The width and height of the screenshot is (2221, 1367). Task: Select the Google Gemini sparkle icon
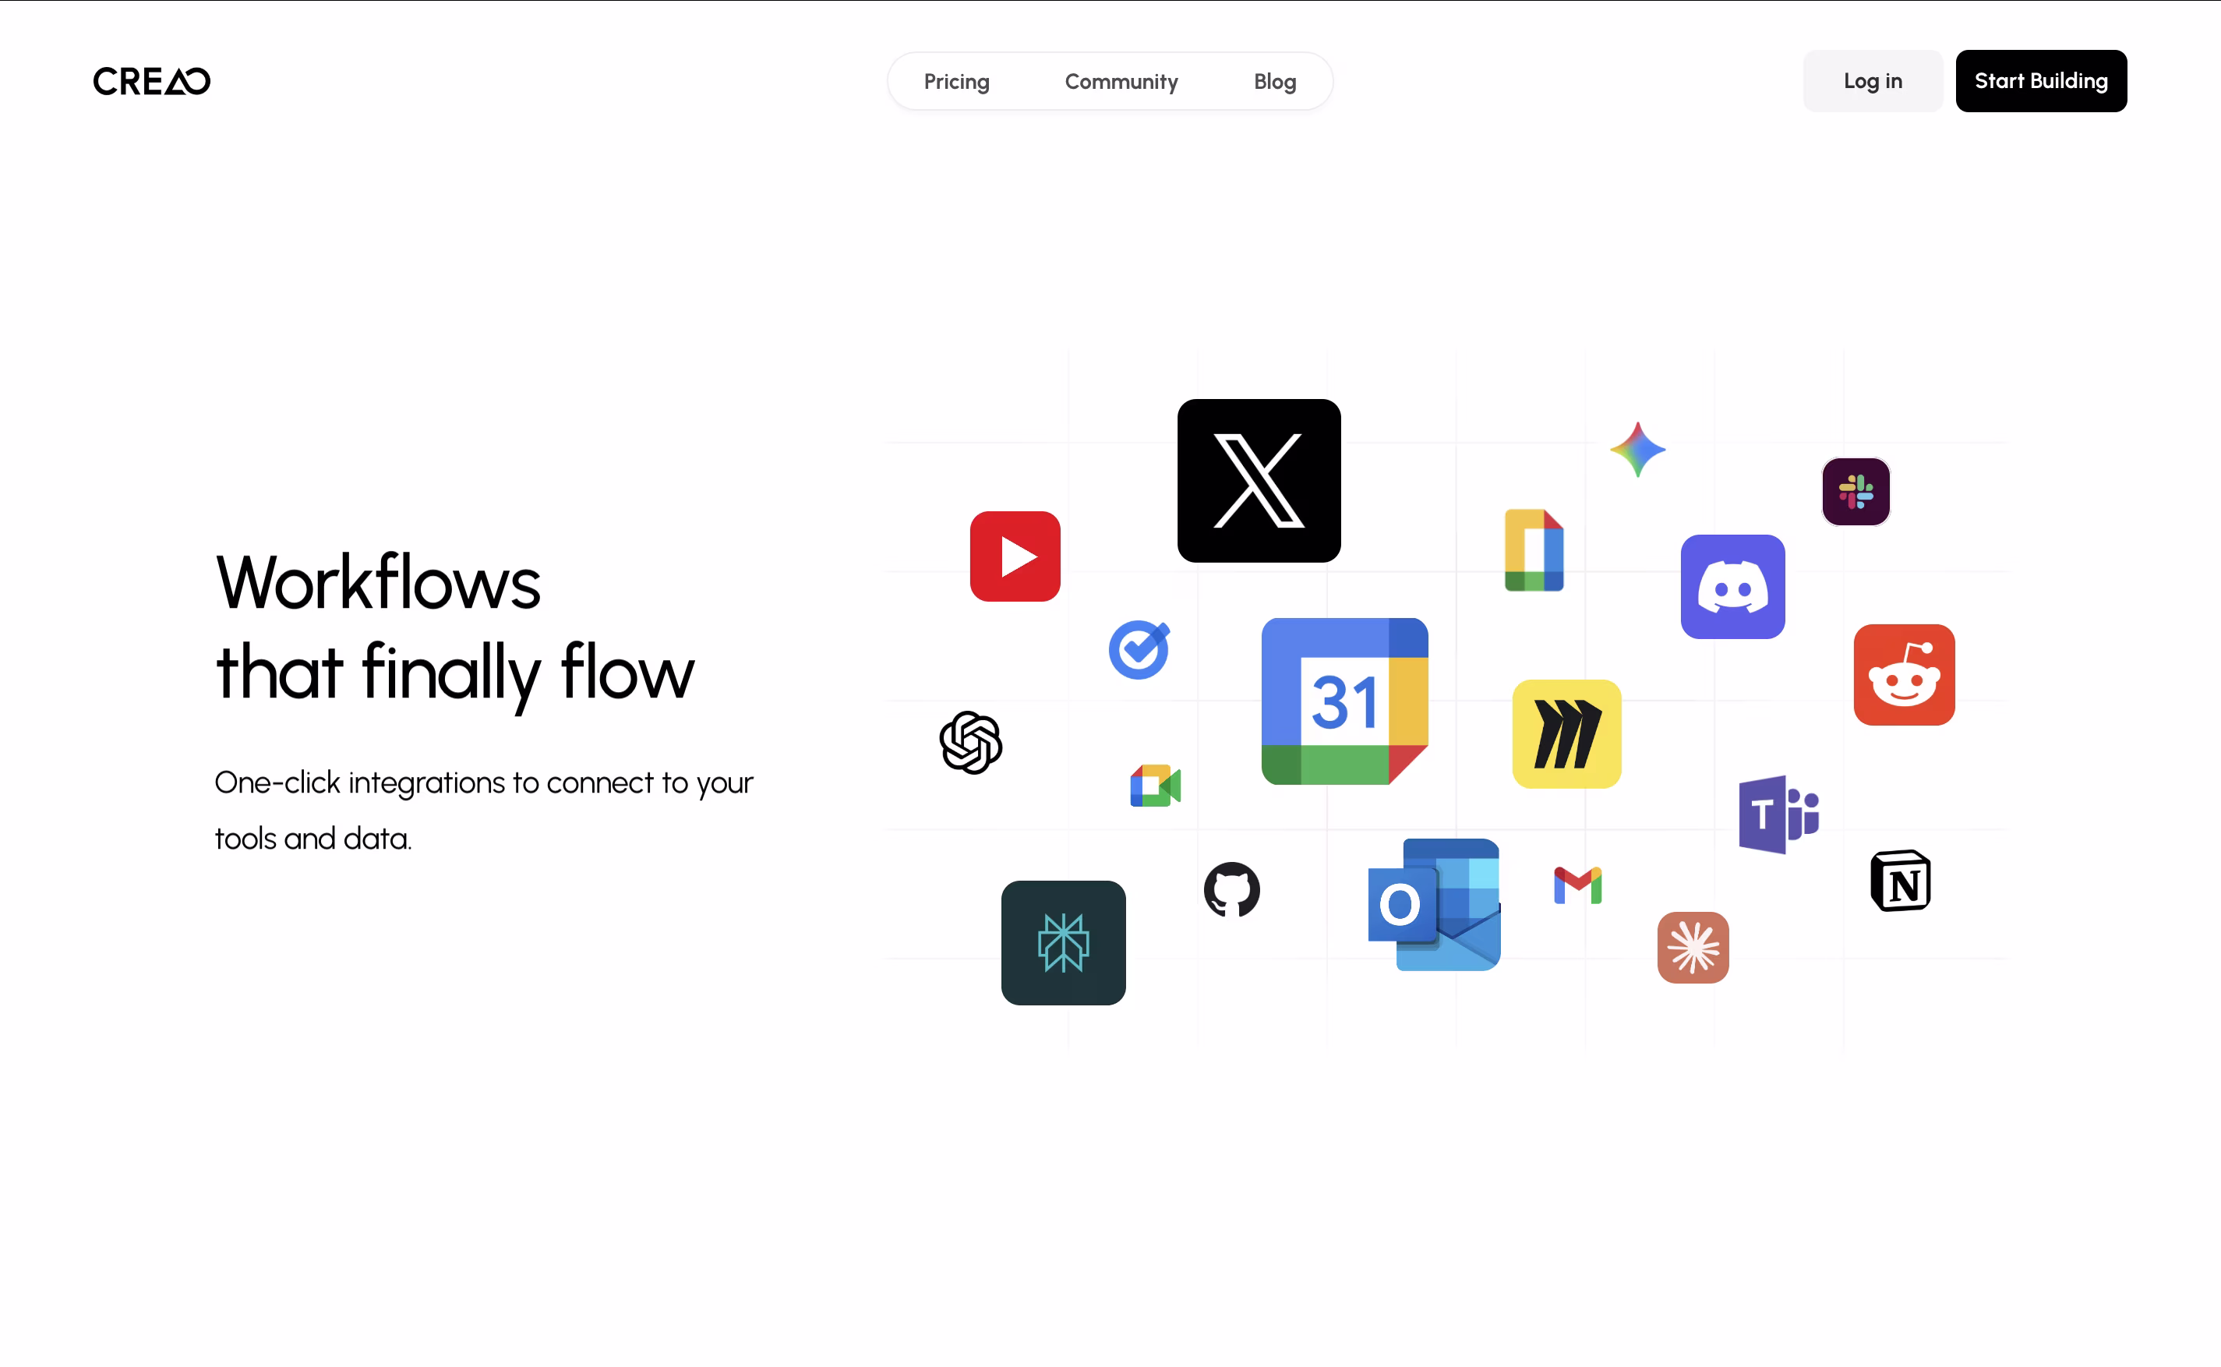tap(1637, 450)
